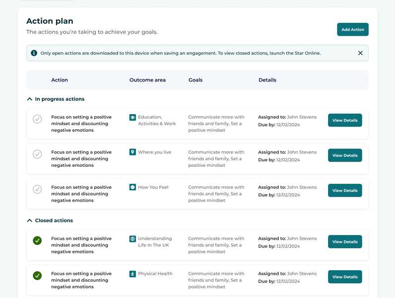Image resolution: width=395 pixels, height=298 pixels.
Task: Click the Where you live pin icon
Action: (132, 152)
